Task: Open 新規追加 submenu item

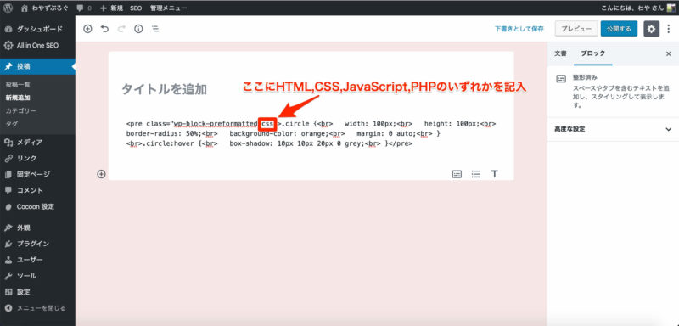Action: (17, 98)
